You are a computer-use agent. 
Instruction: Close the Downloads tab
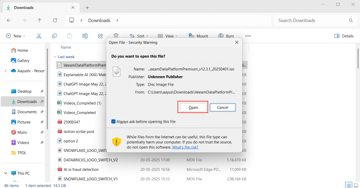click(73, 8)
